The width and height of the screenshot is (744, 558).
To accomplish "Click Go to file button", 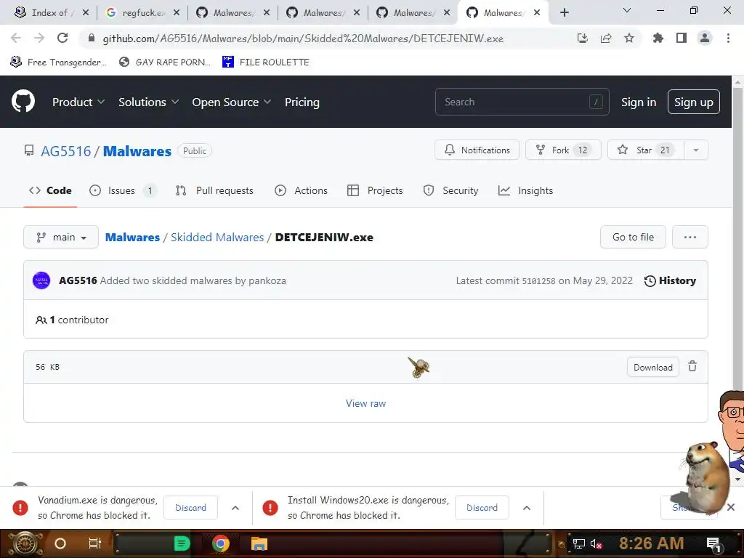I will pyautogui.click(x=633, y=237).
